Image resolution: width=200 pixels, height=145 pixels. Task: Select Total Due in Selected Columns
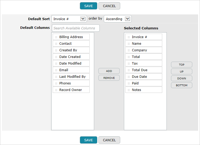pyautogui.click(x=144, y=70)
